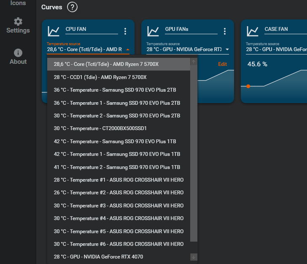Select Temperature #2 ASUS ROG CROSSHAIR VII HERO
This screenshot has width=307, height=264.
point(118,193)
